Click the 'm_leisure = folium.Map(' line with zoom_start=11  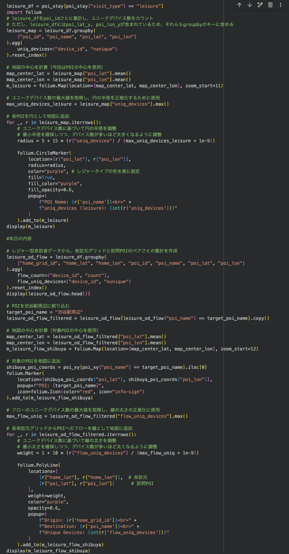click(115, 86)
